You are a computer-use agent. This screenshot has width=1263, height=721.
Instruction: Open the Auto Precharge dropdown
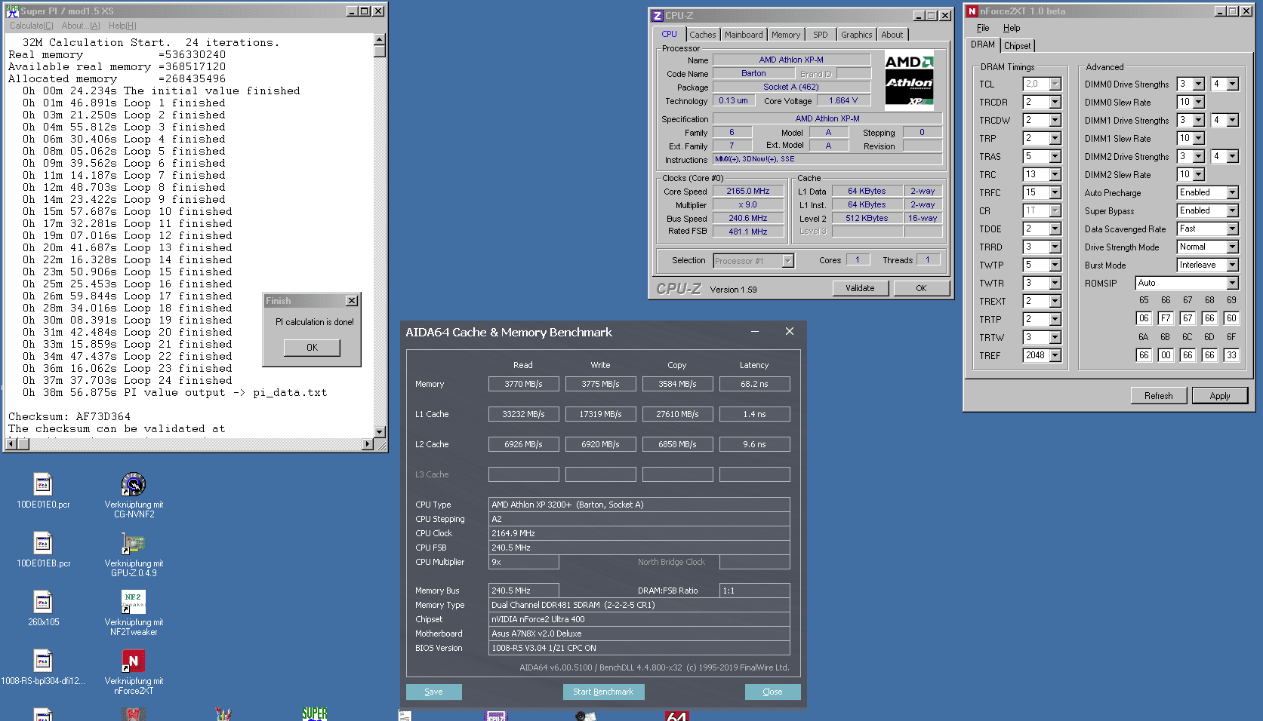[x=1232, y=193]
